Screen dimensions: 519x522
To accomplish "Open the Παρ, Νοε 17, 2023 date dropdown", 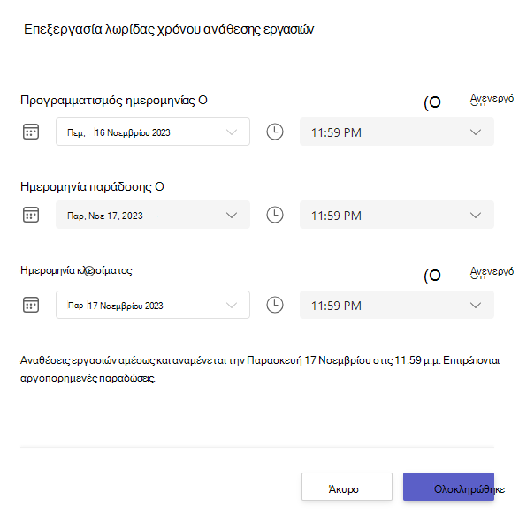I will (153, 215).
